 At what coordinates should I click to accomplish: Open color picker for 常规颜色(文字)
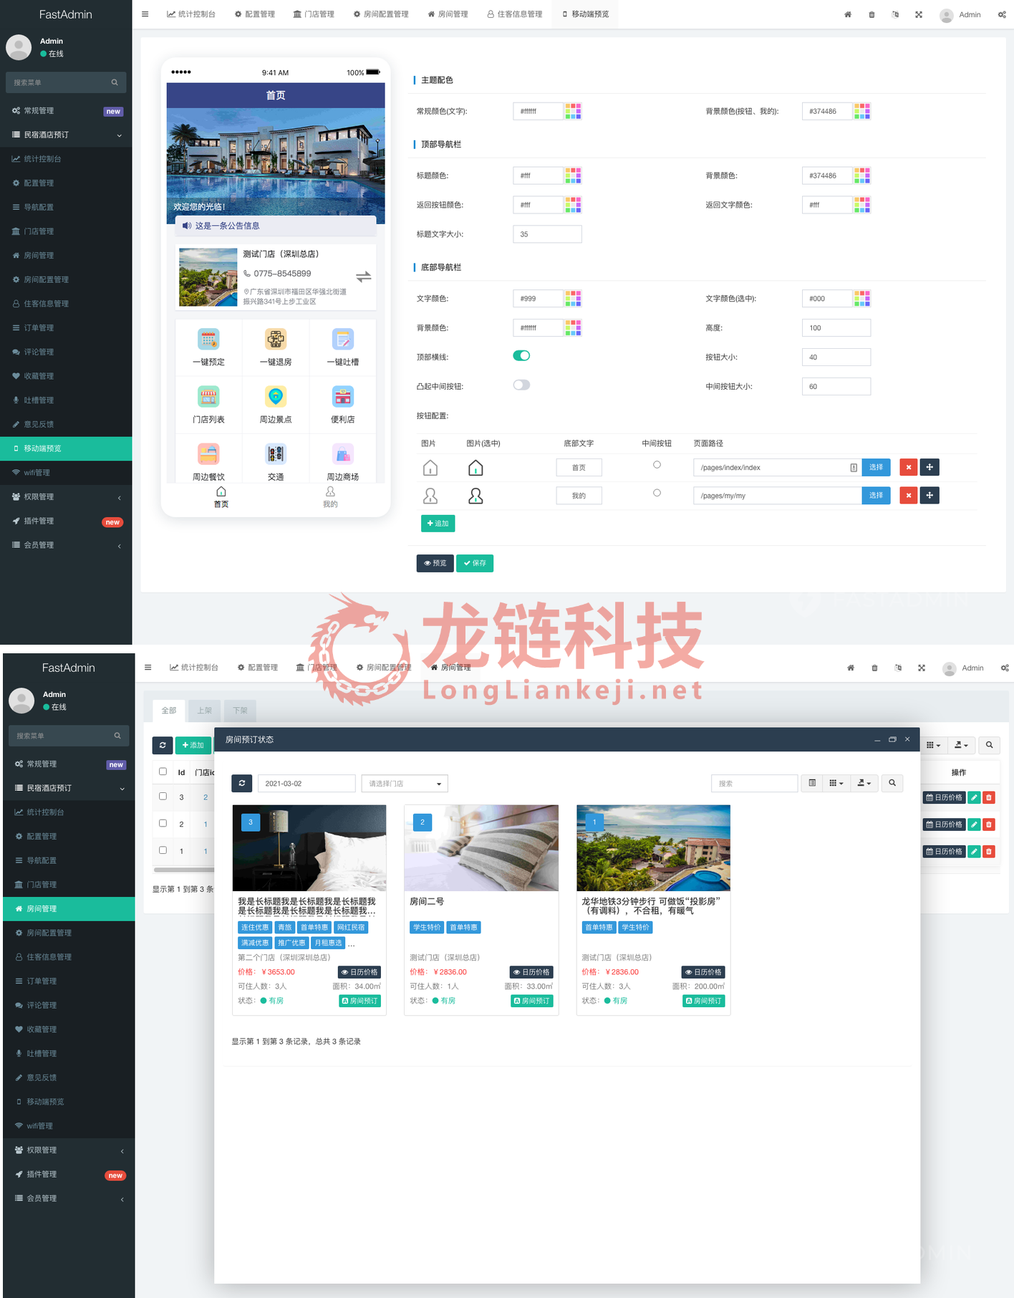573,111
